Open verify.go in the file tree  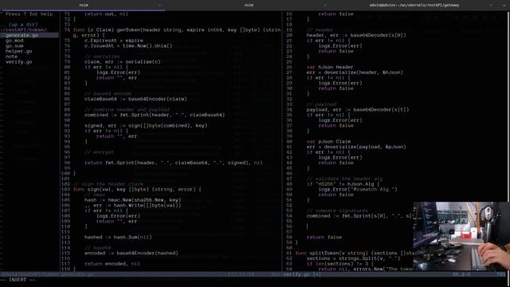tap(19, 62)
